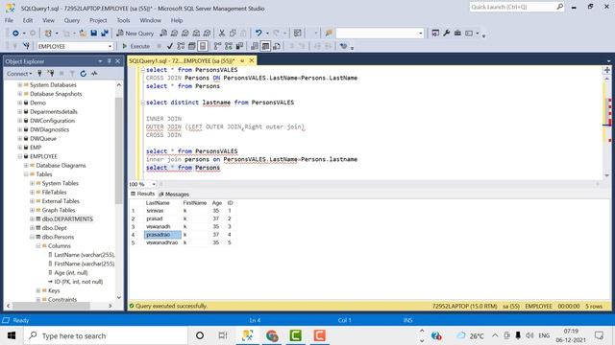Click the Execute button
615x345 pixels.
point(135,46)
